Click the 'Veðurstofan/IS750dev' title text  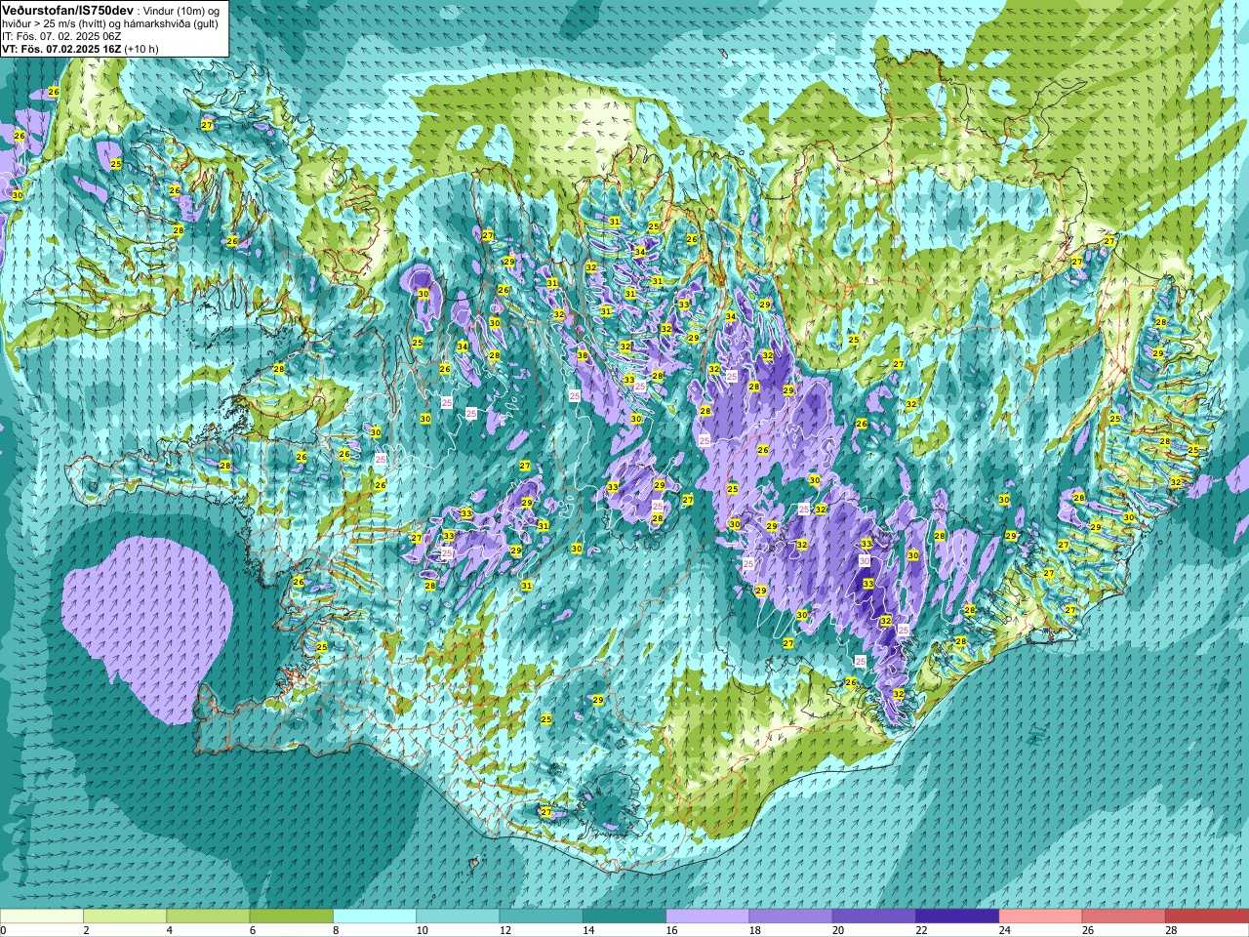coord(67,9)
